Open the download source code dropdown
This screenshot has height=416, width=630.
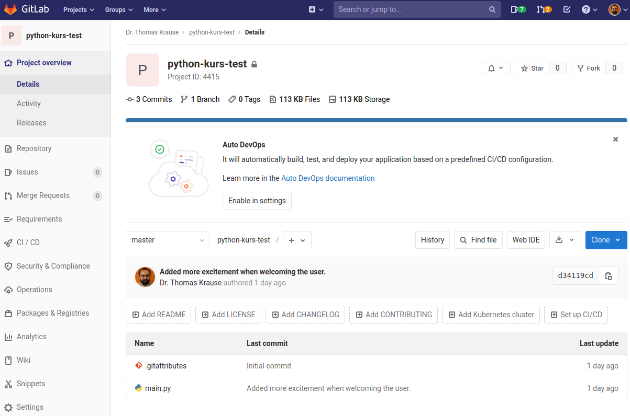(x=565, y=240)
